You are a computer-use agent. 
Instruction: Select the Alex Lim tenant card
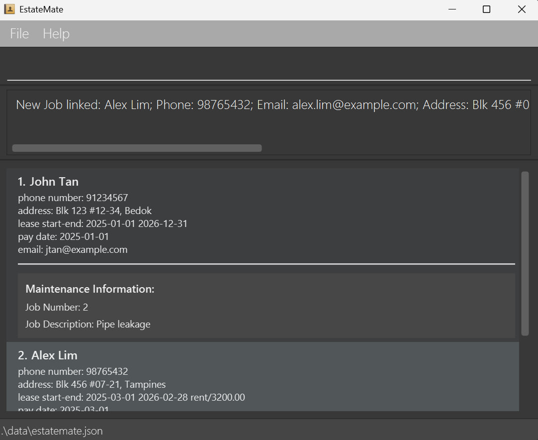tap(263, 355)
